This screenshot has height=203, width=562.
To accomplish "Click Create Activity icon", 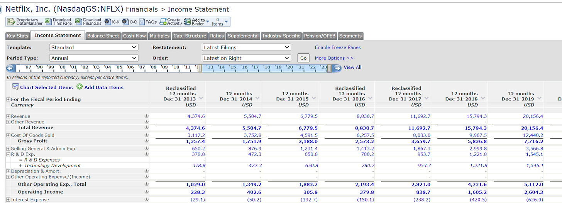I will tap(163, 22).
